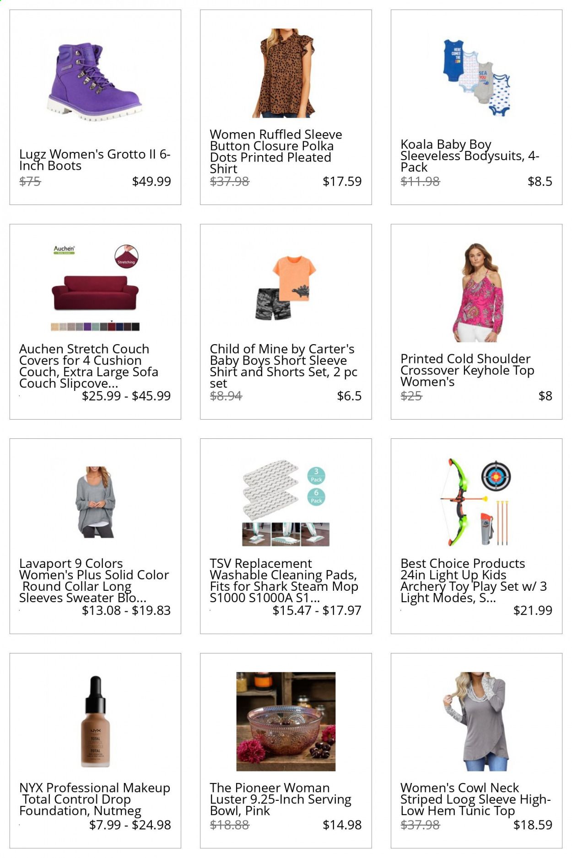View the Koala Baby bodysuits 4-pack image
The image size is (572, 858).
click(476, 76)
